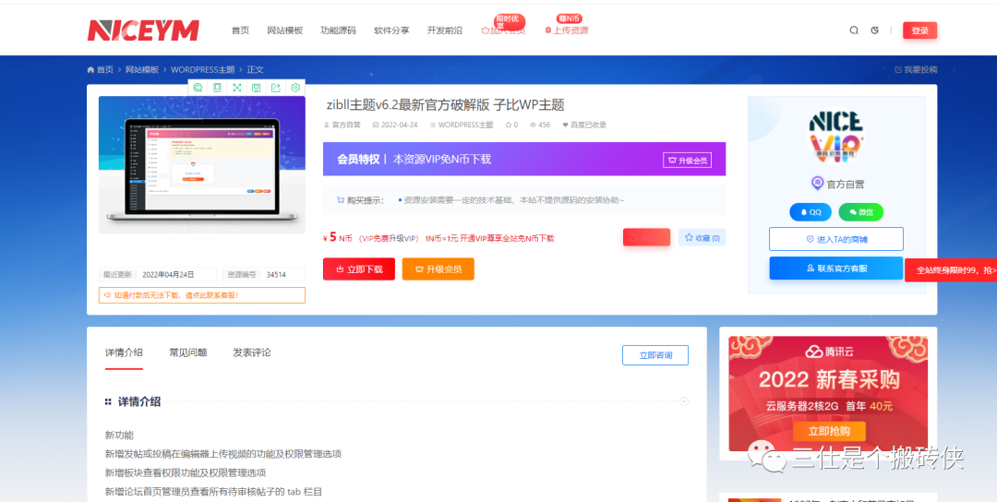Click the purple badge icon beside 官方自营
The image size is (997, 502).
(x=817, y=184)
